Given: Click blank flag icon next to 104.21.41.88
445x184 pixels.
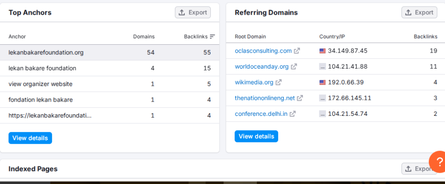Looking at the screenshot, I should click(x=322, y=67).
